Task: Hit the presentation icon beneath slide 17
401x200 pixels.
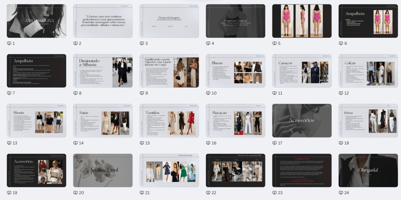Action: pos(275,143)
